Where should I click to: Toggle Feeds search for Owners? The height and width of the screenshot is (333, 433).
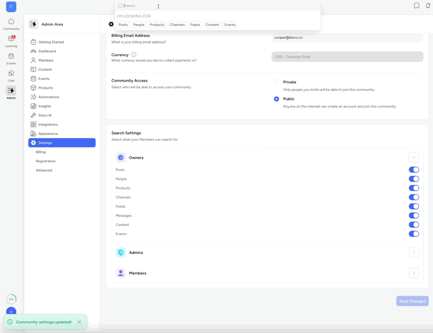coord(414,207)
